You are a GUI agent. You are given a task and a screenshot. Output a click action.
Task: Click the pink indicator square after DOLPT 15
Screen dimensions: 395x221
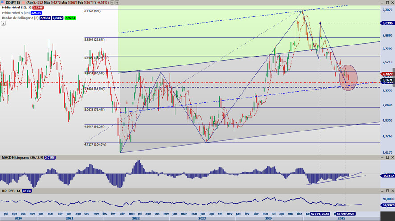click(x=23, y=3)
